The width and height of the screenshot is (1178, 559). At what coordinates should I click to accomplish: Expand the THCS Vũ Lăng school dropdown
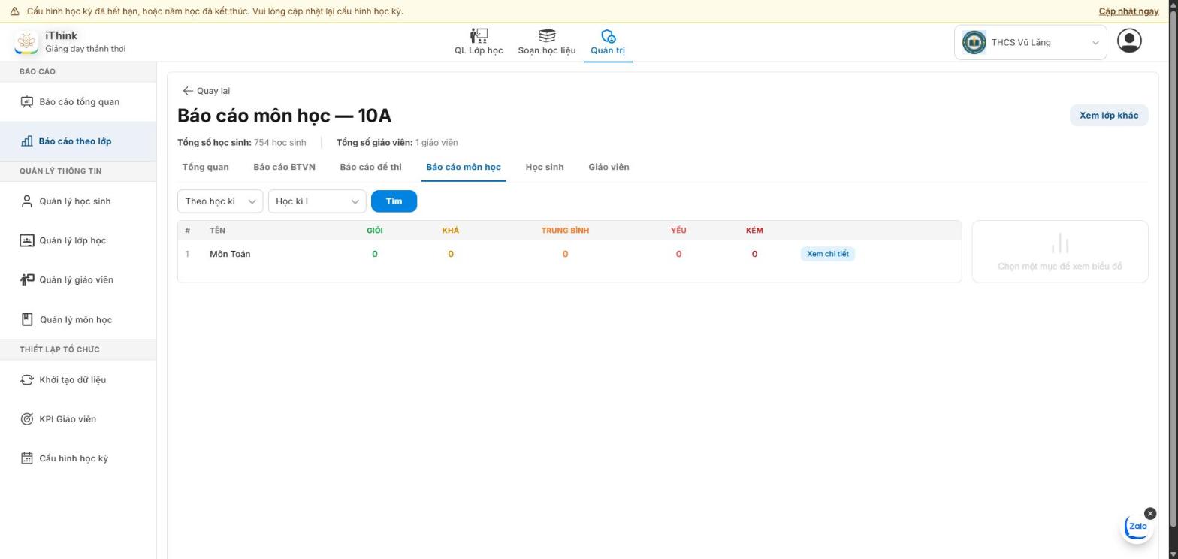point(1030,42)
